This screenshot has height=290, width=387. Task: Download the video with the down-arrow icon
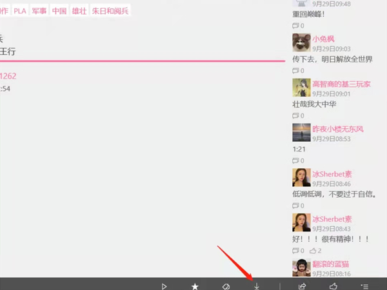[x=257, y=286]
